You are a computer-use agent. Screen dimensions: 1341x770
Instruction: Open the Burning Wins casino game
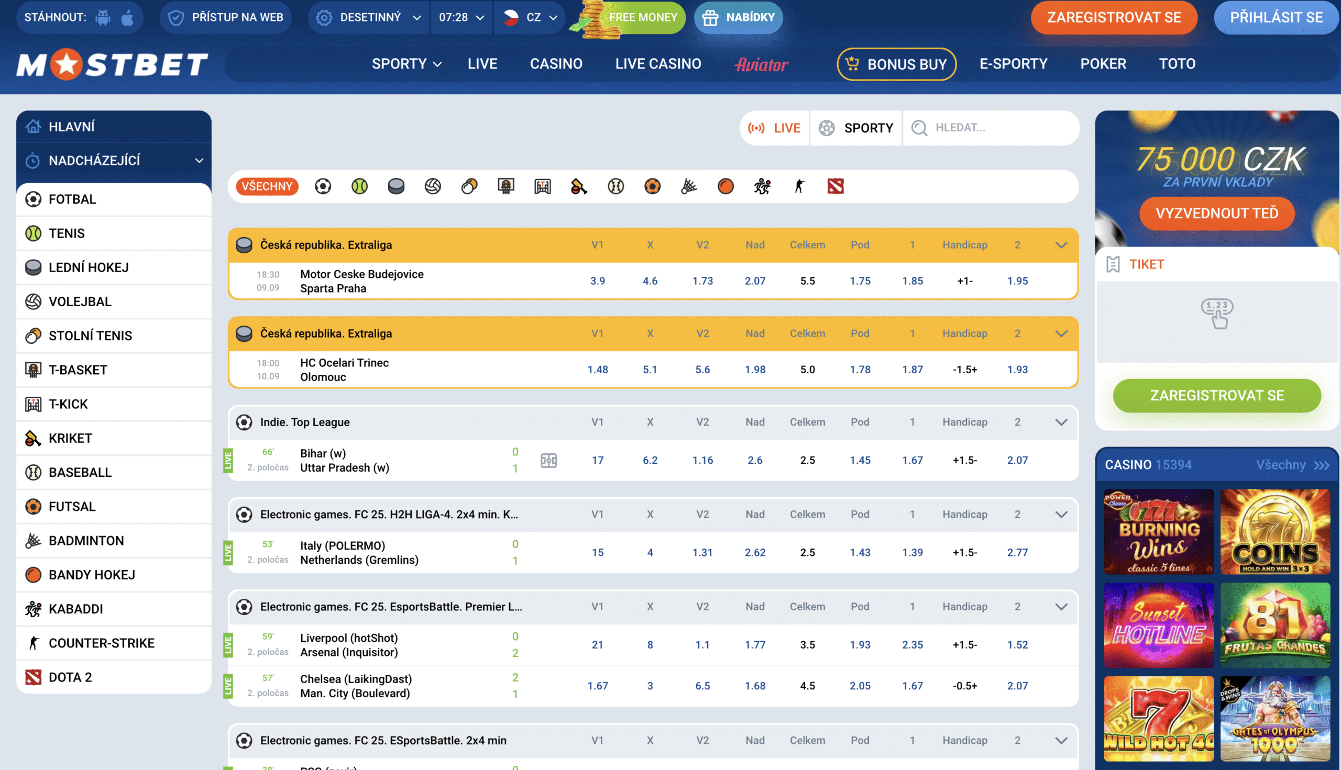1159,532
